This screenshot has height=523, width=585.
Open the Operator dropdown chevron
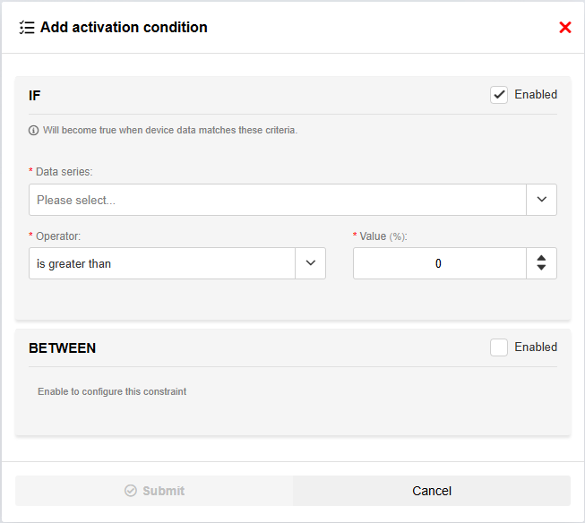(310, 263)
